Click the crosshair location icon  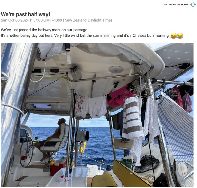[193, 5]
